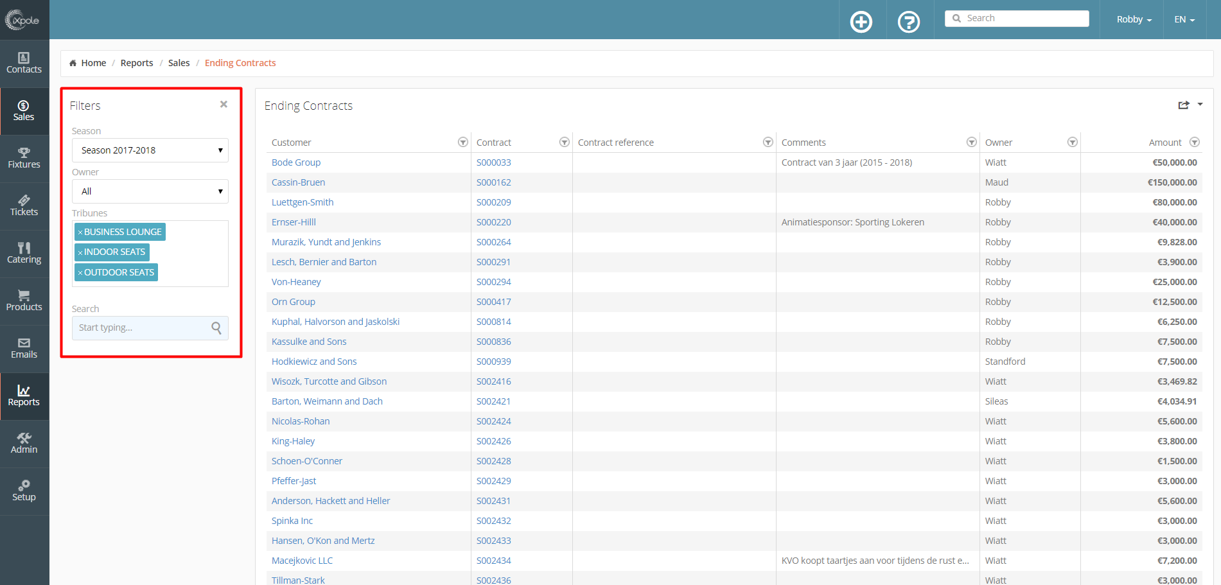Open customer Cassin-Bruen
Screen dimensions: 1221x585
298,182
